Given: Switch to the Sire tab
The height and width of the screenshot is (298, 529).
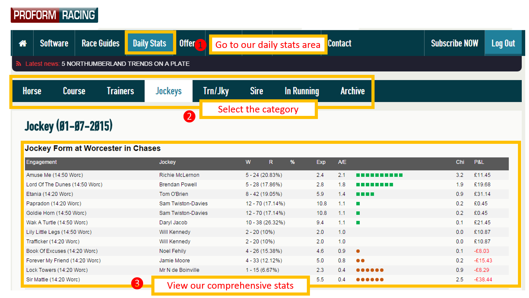Looking at the screenshot, I should 257,91.
